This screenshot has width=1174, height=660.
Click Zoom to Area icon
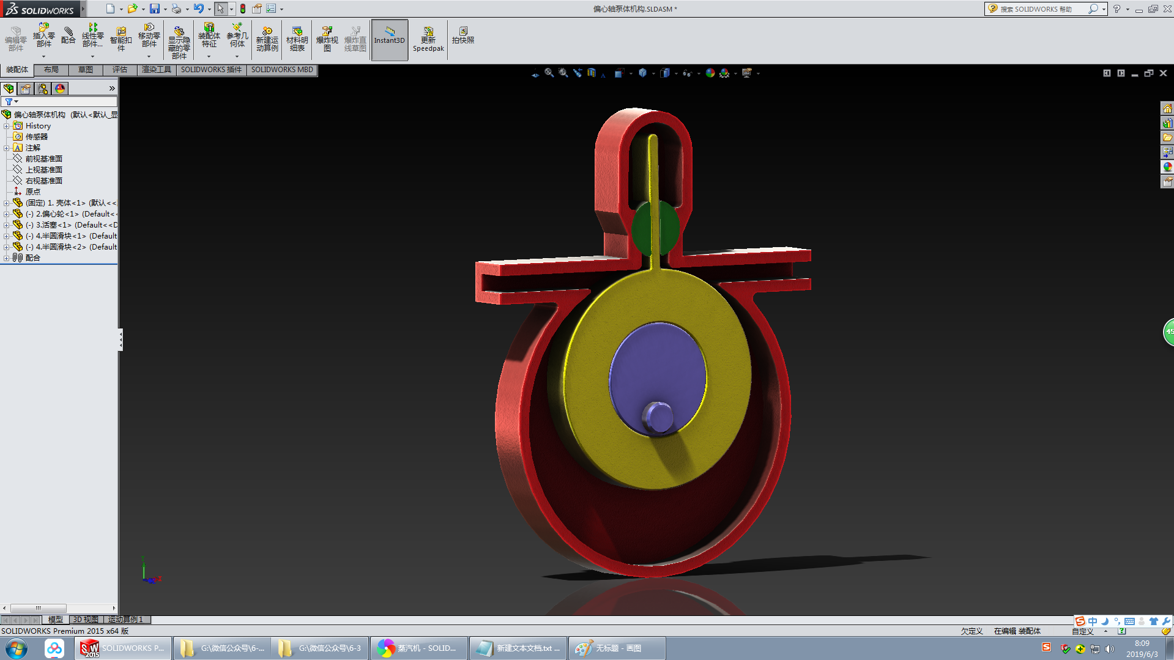(x=563, y=73)
